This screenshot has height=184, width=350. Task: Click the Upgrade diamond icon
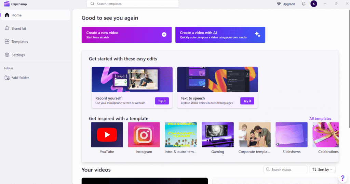pyautogui.click(x=279, y=4)
